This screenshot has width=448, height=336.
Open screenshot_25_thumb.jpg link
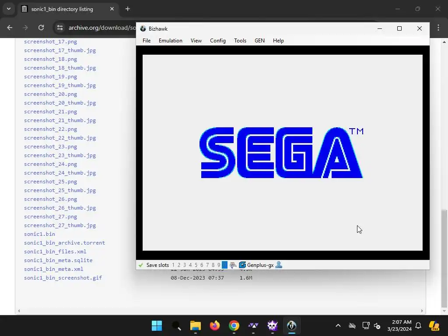click(60, 190)
